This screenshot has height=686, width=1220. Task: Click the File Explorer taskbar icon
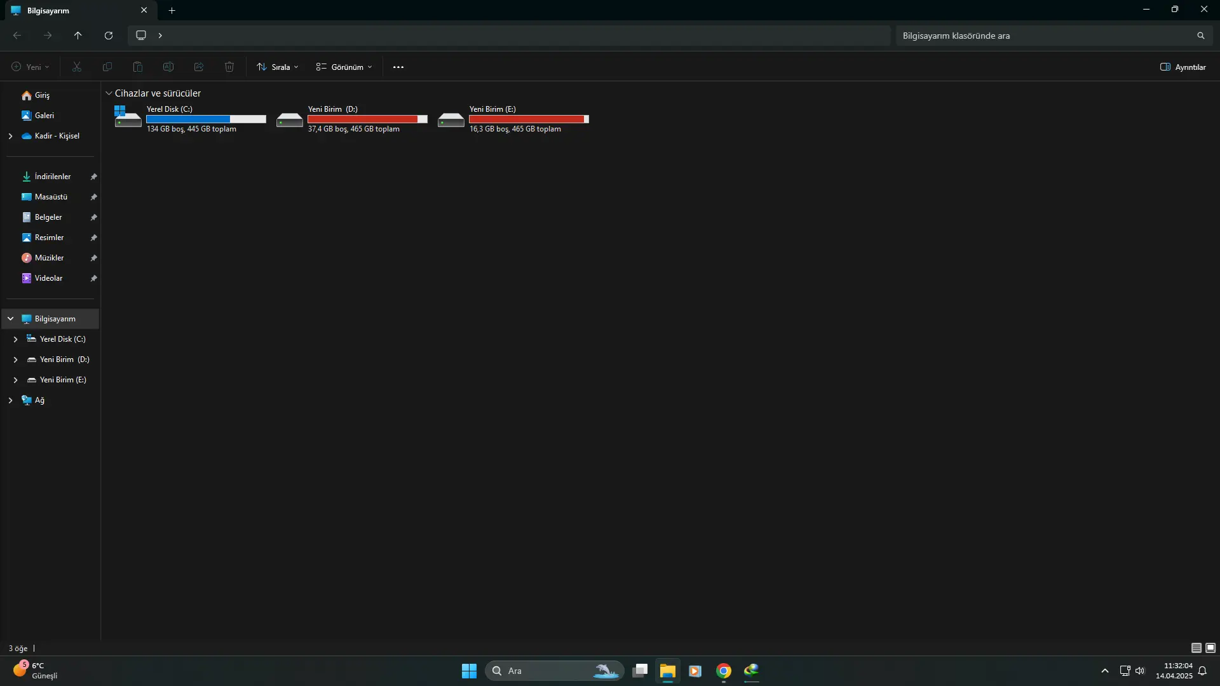pyautogui.click(x=668, y=671)
